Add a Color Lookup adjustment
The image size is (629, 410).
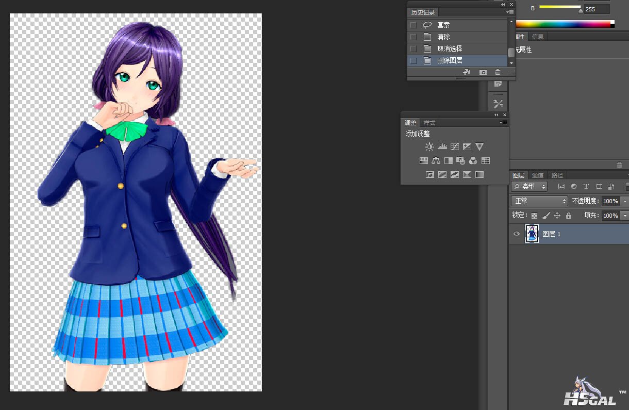point(486,161)
